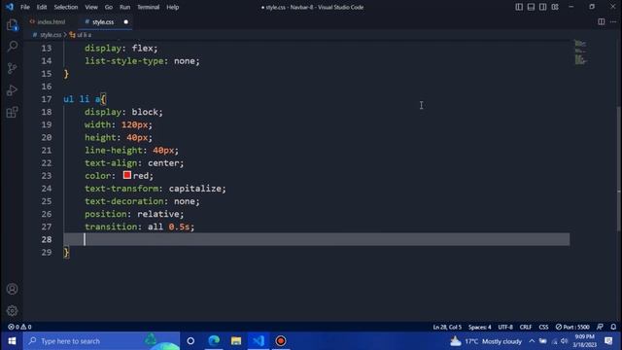Screen dimensions: 622x350
Task: Open the Search view in activity bar
Action: (x=13, y=47)
